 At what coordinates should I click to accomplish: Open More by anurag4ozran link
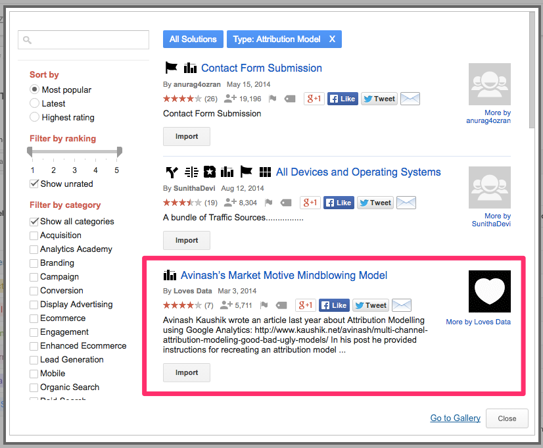(x=488, y=116)
